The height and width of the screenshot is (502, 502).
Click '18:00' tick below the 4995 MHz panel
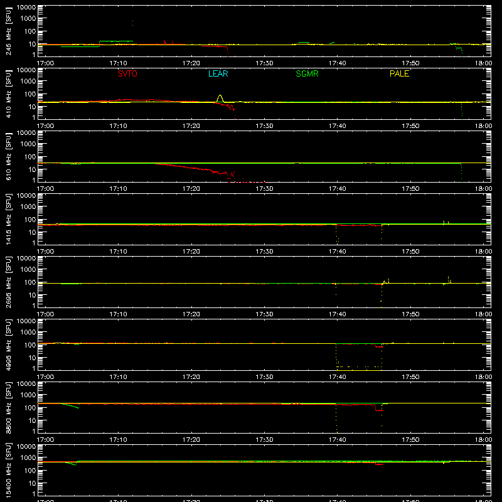(x=483, y=377)
